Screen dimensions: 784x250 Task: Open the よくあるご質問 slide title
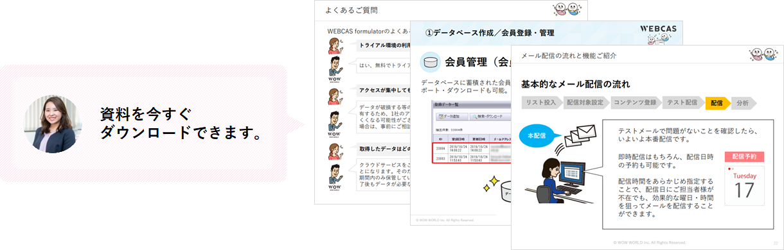352,10
